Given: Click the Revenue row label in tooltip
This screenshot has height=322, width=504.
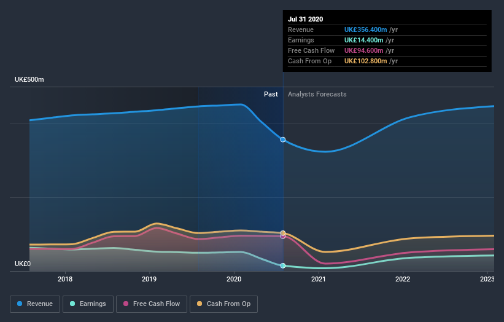Looking at the screenshot, I should tap(301, 30).
